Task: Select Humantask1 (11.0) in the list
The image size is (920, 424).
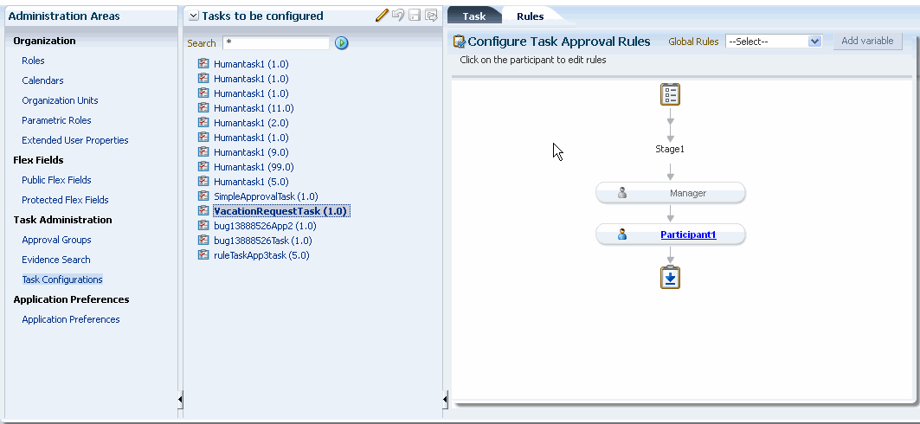Action: (254, 108)
